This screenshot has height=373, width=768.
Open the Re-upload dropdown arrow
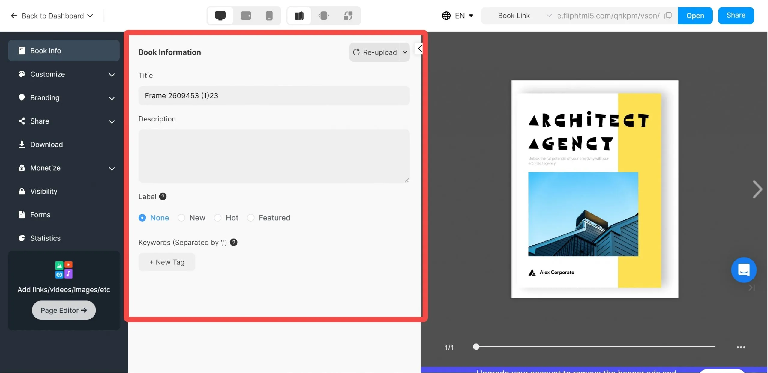(x=404, y=52)
